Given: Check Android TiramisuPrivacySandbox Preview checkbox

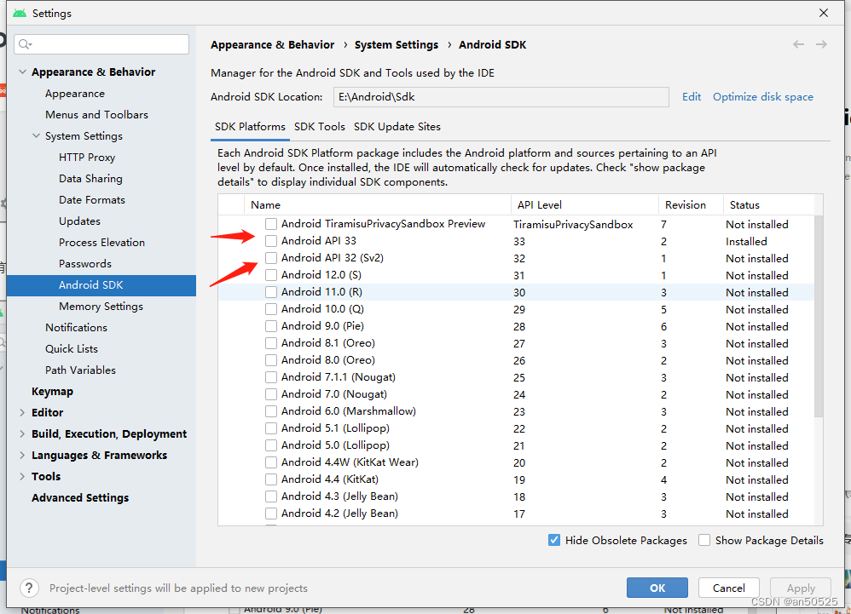Looking at the screenshot, I should click(x=271, y=224).
